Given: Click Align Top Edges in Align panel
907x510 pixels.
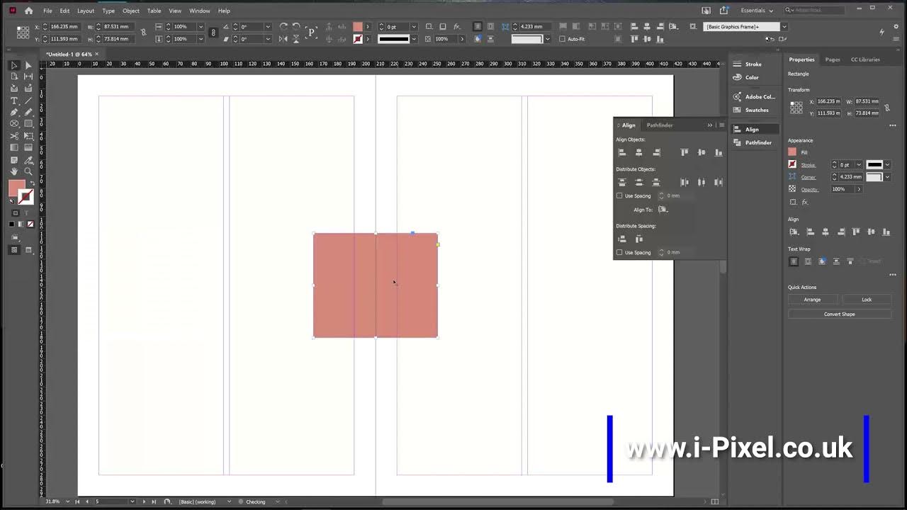Looking at the screenshot, I should pyautogui.click(x=685, y=152).
